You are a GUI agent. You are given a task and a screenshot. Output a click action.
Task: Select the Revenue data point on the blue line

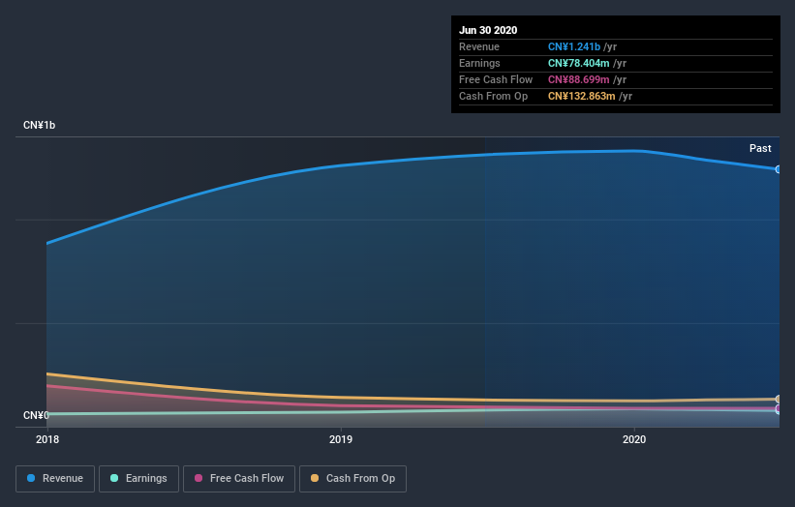pyautogui.click(x=779, y=169)
